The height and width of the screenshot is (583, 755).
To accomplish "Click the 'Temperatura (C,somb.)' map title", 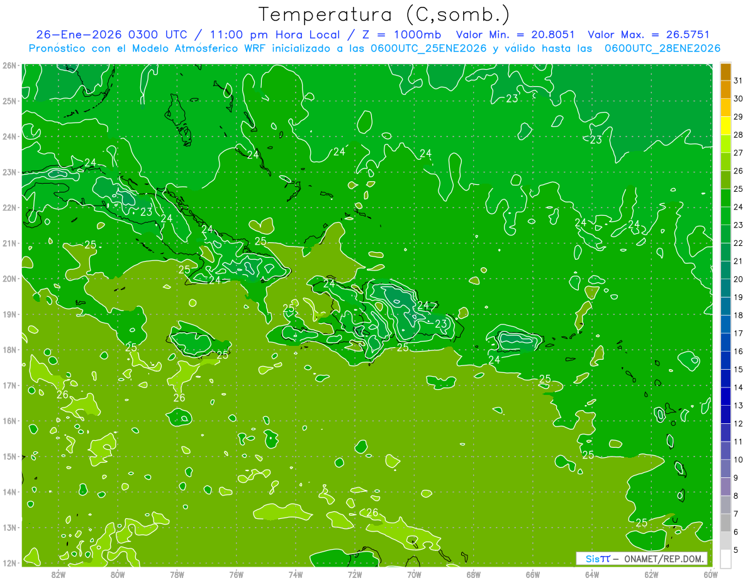I will click(x=384, y=14).
